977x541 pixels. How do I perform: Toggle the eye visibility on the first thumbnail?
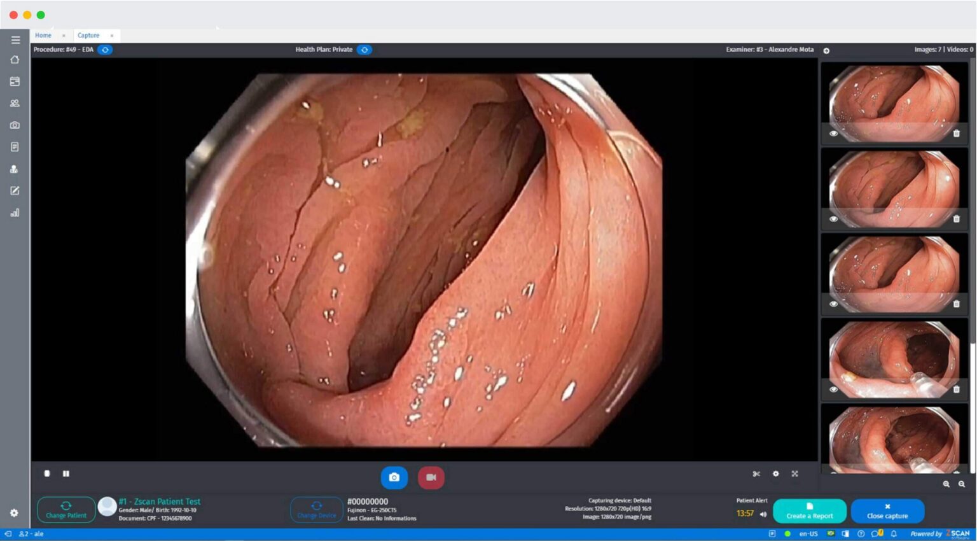(x=834, y=133)
